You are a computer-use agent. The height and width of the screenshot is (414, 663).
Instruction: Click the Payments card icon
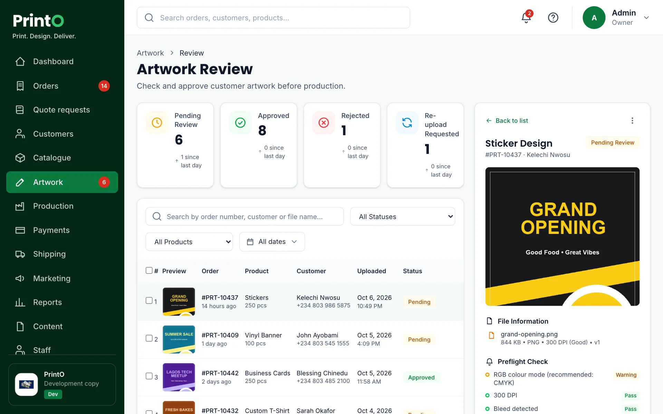click(20, 230)
